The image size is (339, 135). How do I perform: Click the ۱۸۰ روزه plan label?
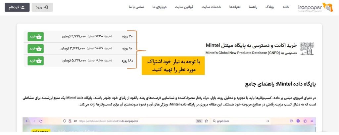[x=127, y=61]
